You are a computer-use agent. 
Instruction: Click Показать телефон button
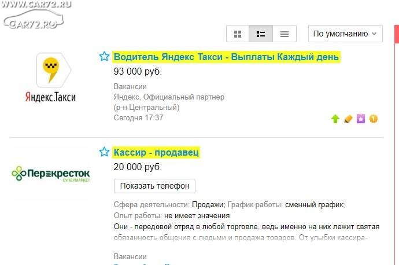pyautogui.click(x=155, y=186)
